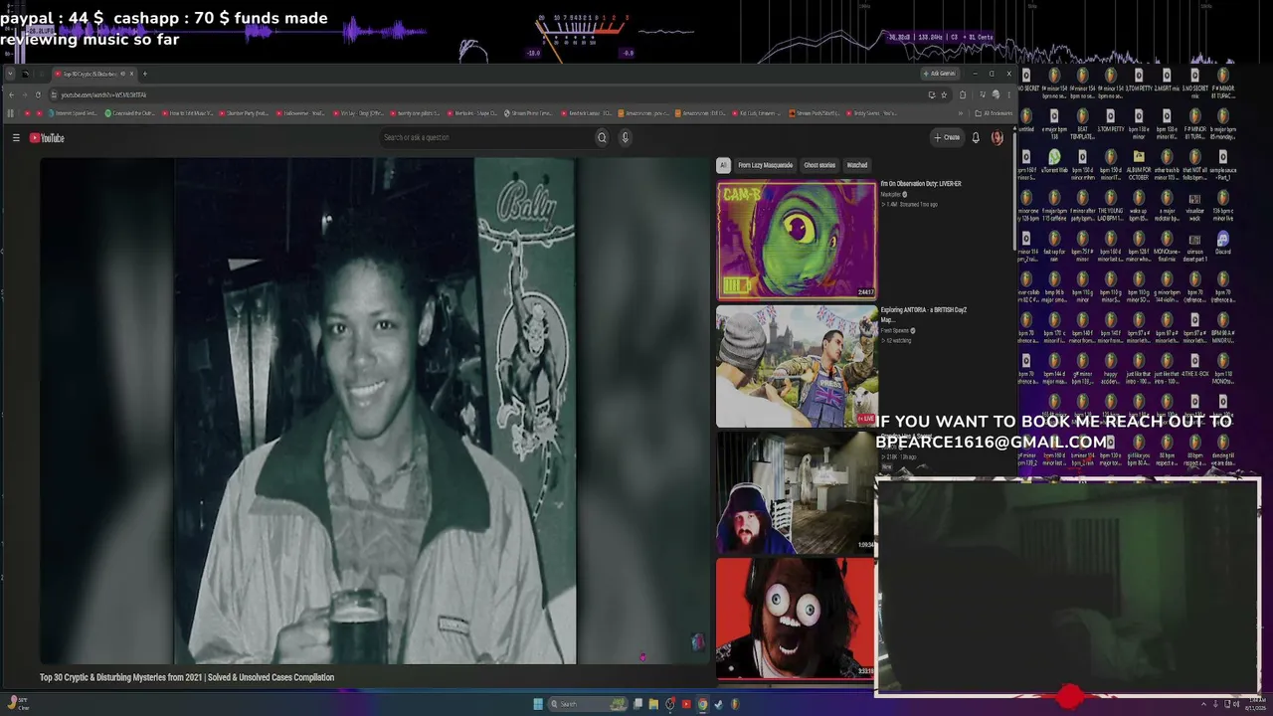Reload the YouTube page

pos(38,94)
